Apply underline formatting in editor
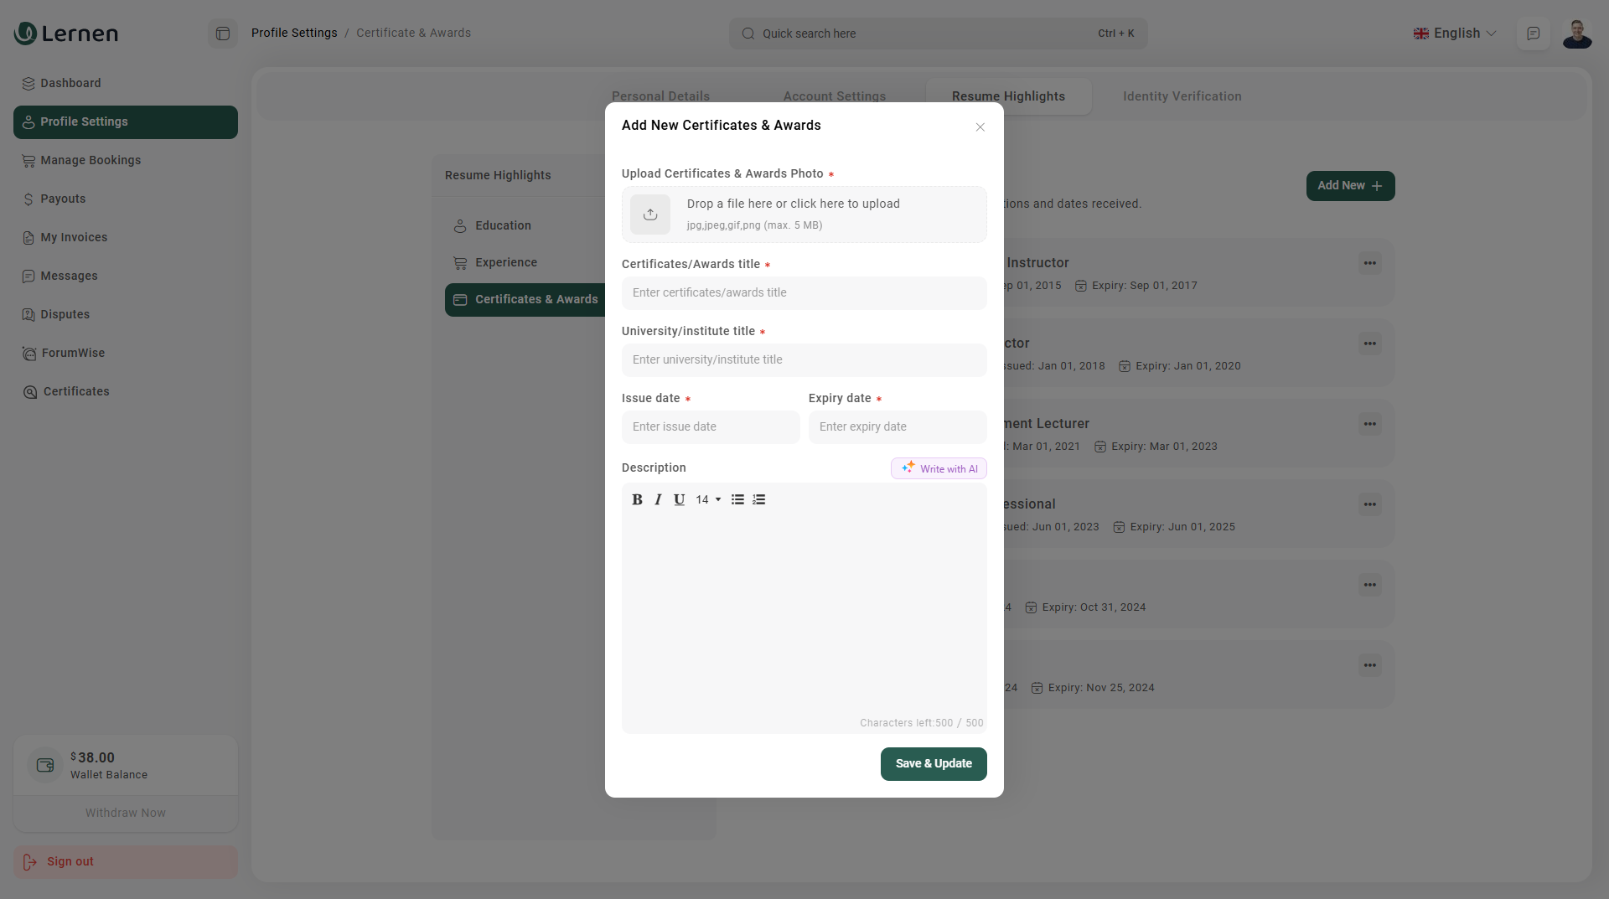The height and width of the screenshot is (899, 1609). pos(679,499)
